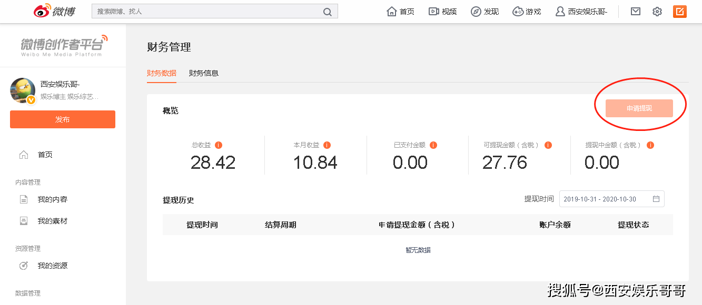Image resolution: width=702 pixels, height=305 pixels.
Task: Click info icon beside 提现中金额
Action: point(650,145)
